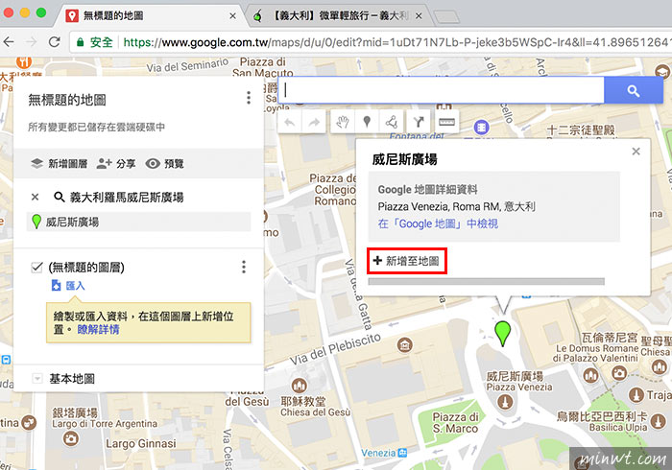Click the redo arrow in map toolbar
The height and width of the screenshot is (470, 672).
coord(314,123)
